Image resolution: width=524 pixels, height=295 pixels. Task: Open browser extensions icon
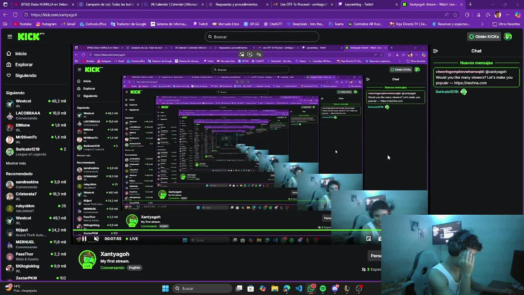(467, 15)
